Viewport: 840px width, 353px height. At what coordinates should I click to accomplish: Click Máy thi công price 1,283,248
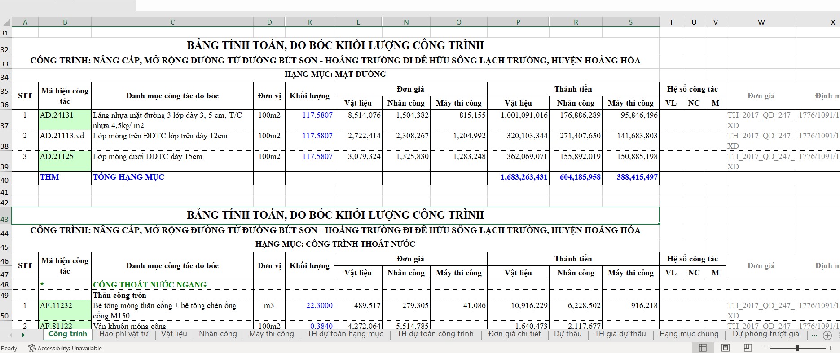(x=459, y=161)
